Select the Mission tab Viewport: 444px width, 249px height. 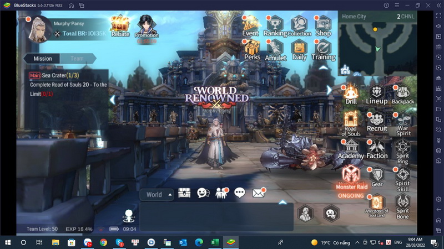click(43, 59)
